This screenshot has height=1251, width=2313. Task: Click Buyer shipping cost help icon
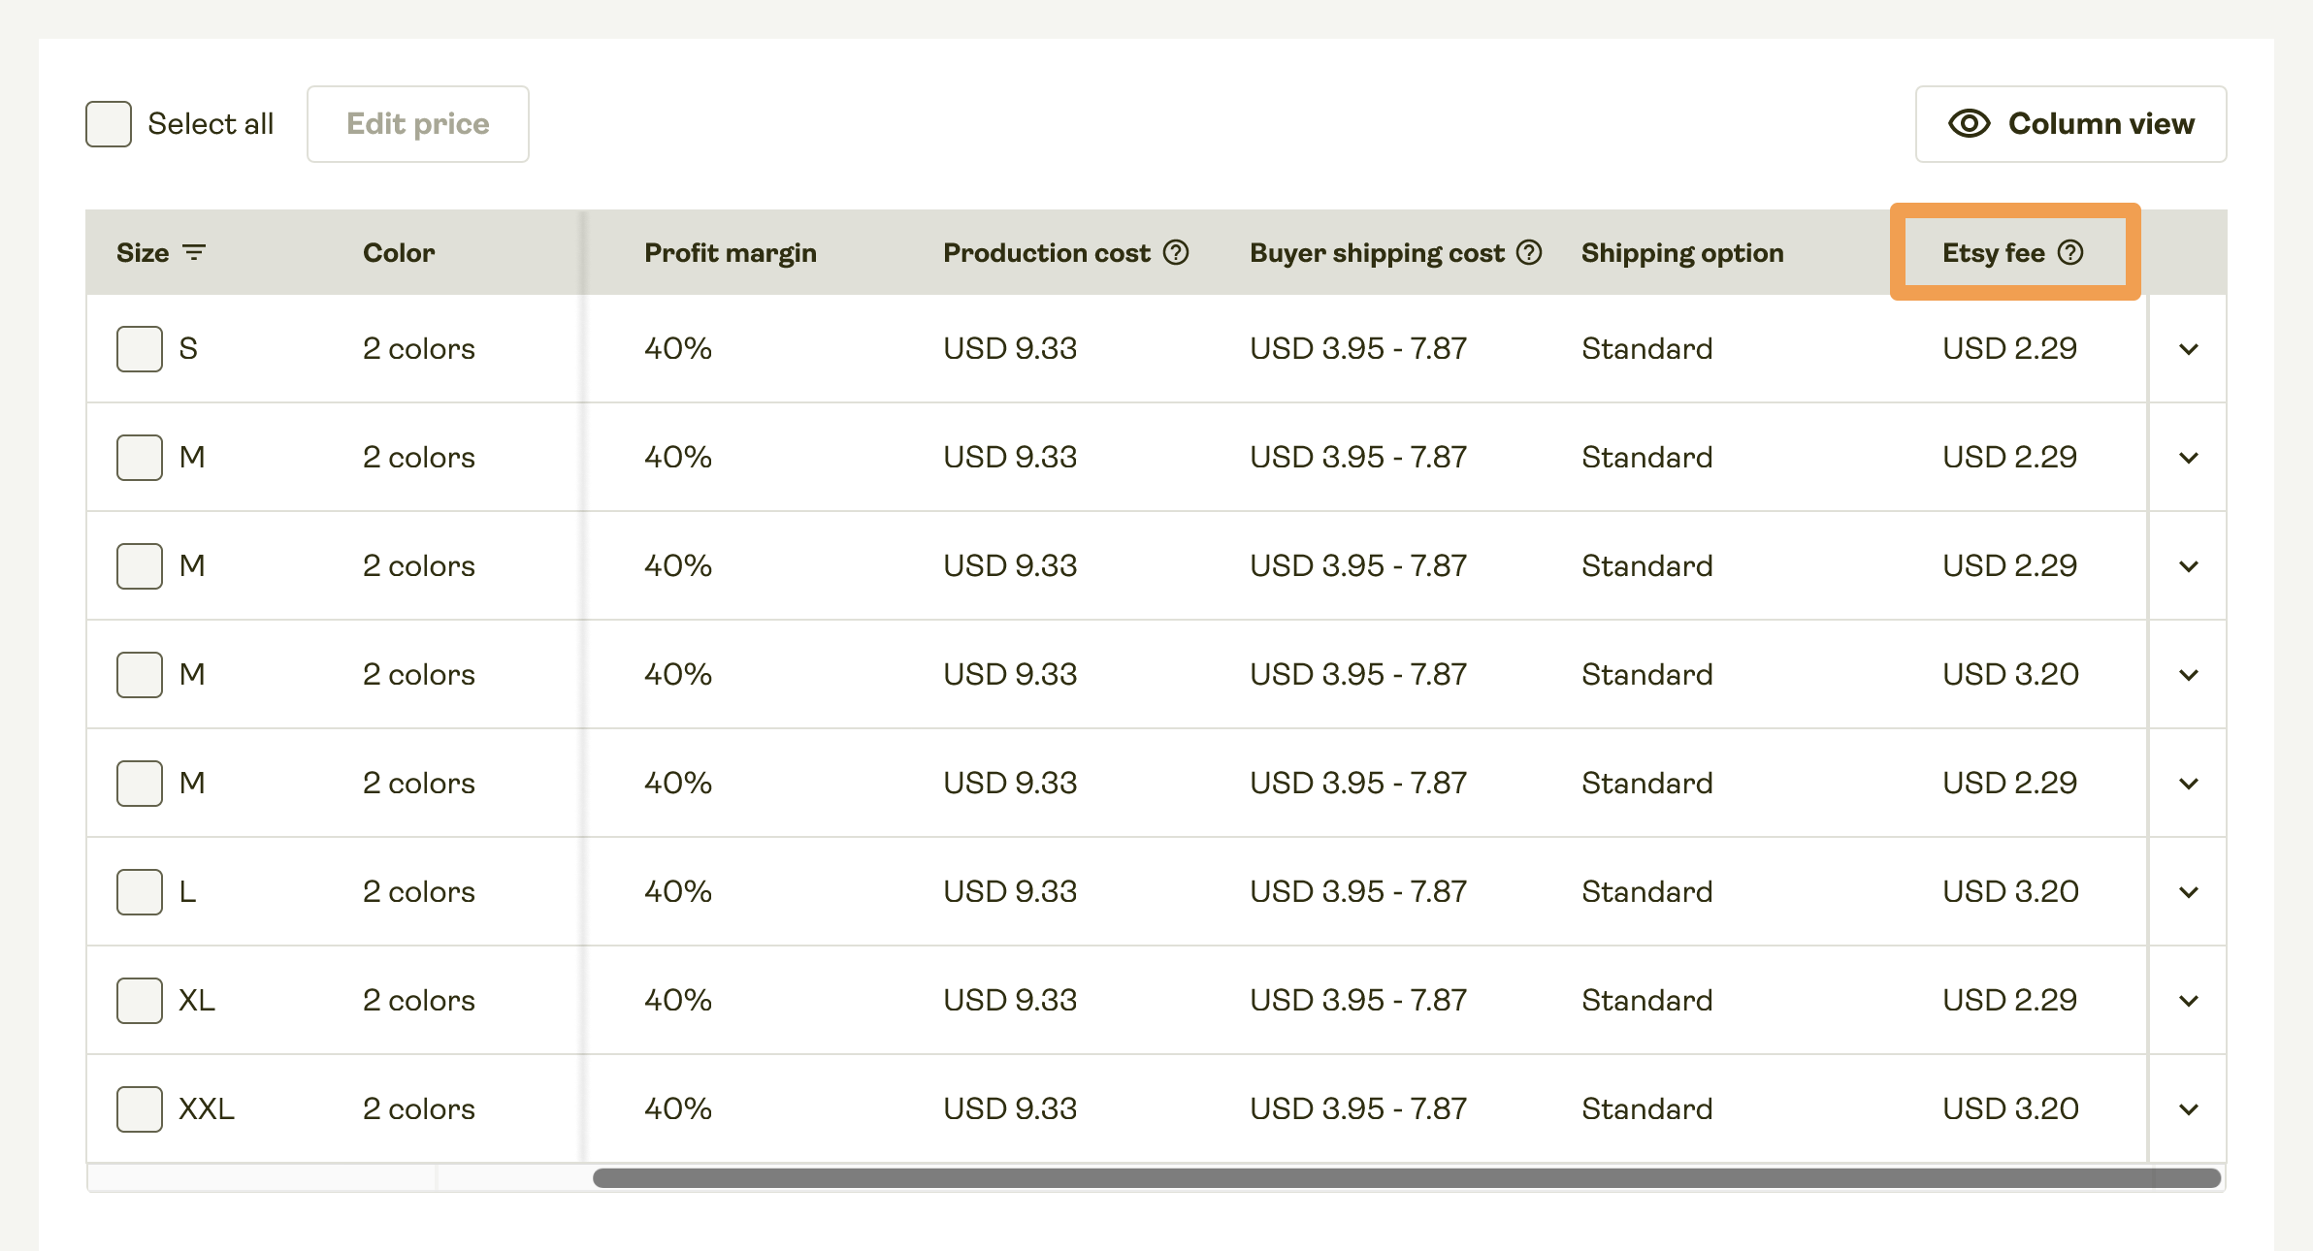click(1529, 253)
